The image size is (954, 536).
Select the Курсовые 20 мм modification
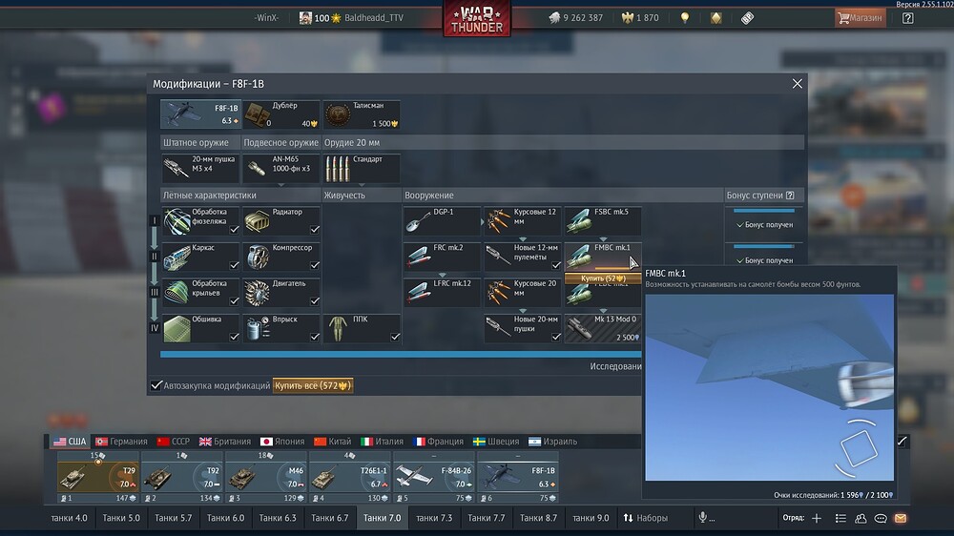(x=522, y=293)
